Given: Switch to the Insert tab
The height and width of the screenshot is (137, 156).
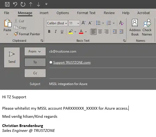Looking at the screenshot, I should point(44,13).
